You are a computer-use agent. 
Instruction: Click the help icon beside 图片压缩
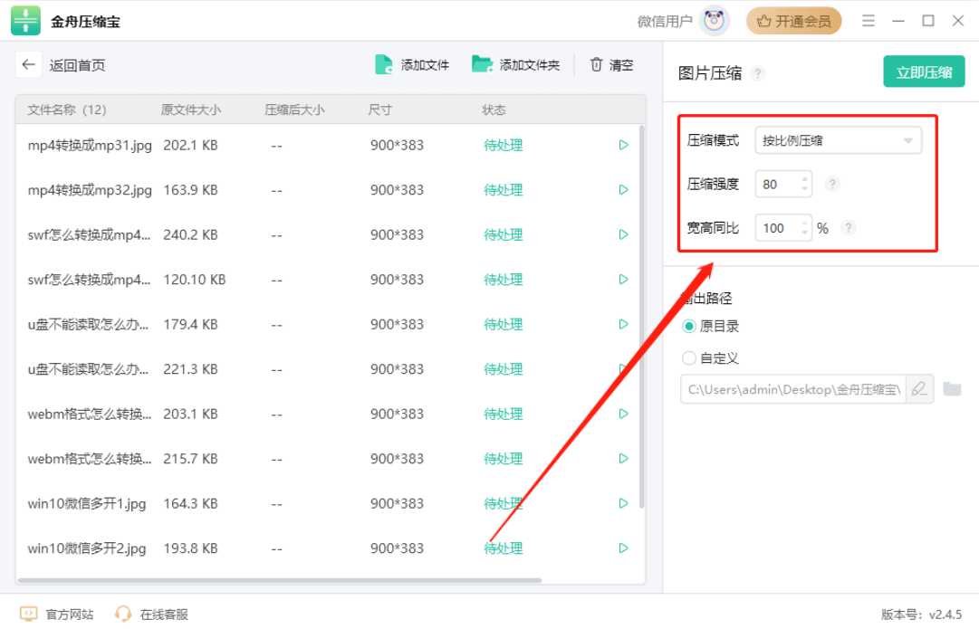coord(758,74)
